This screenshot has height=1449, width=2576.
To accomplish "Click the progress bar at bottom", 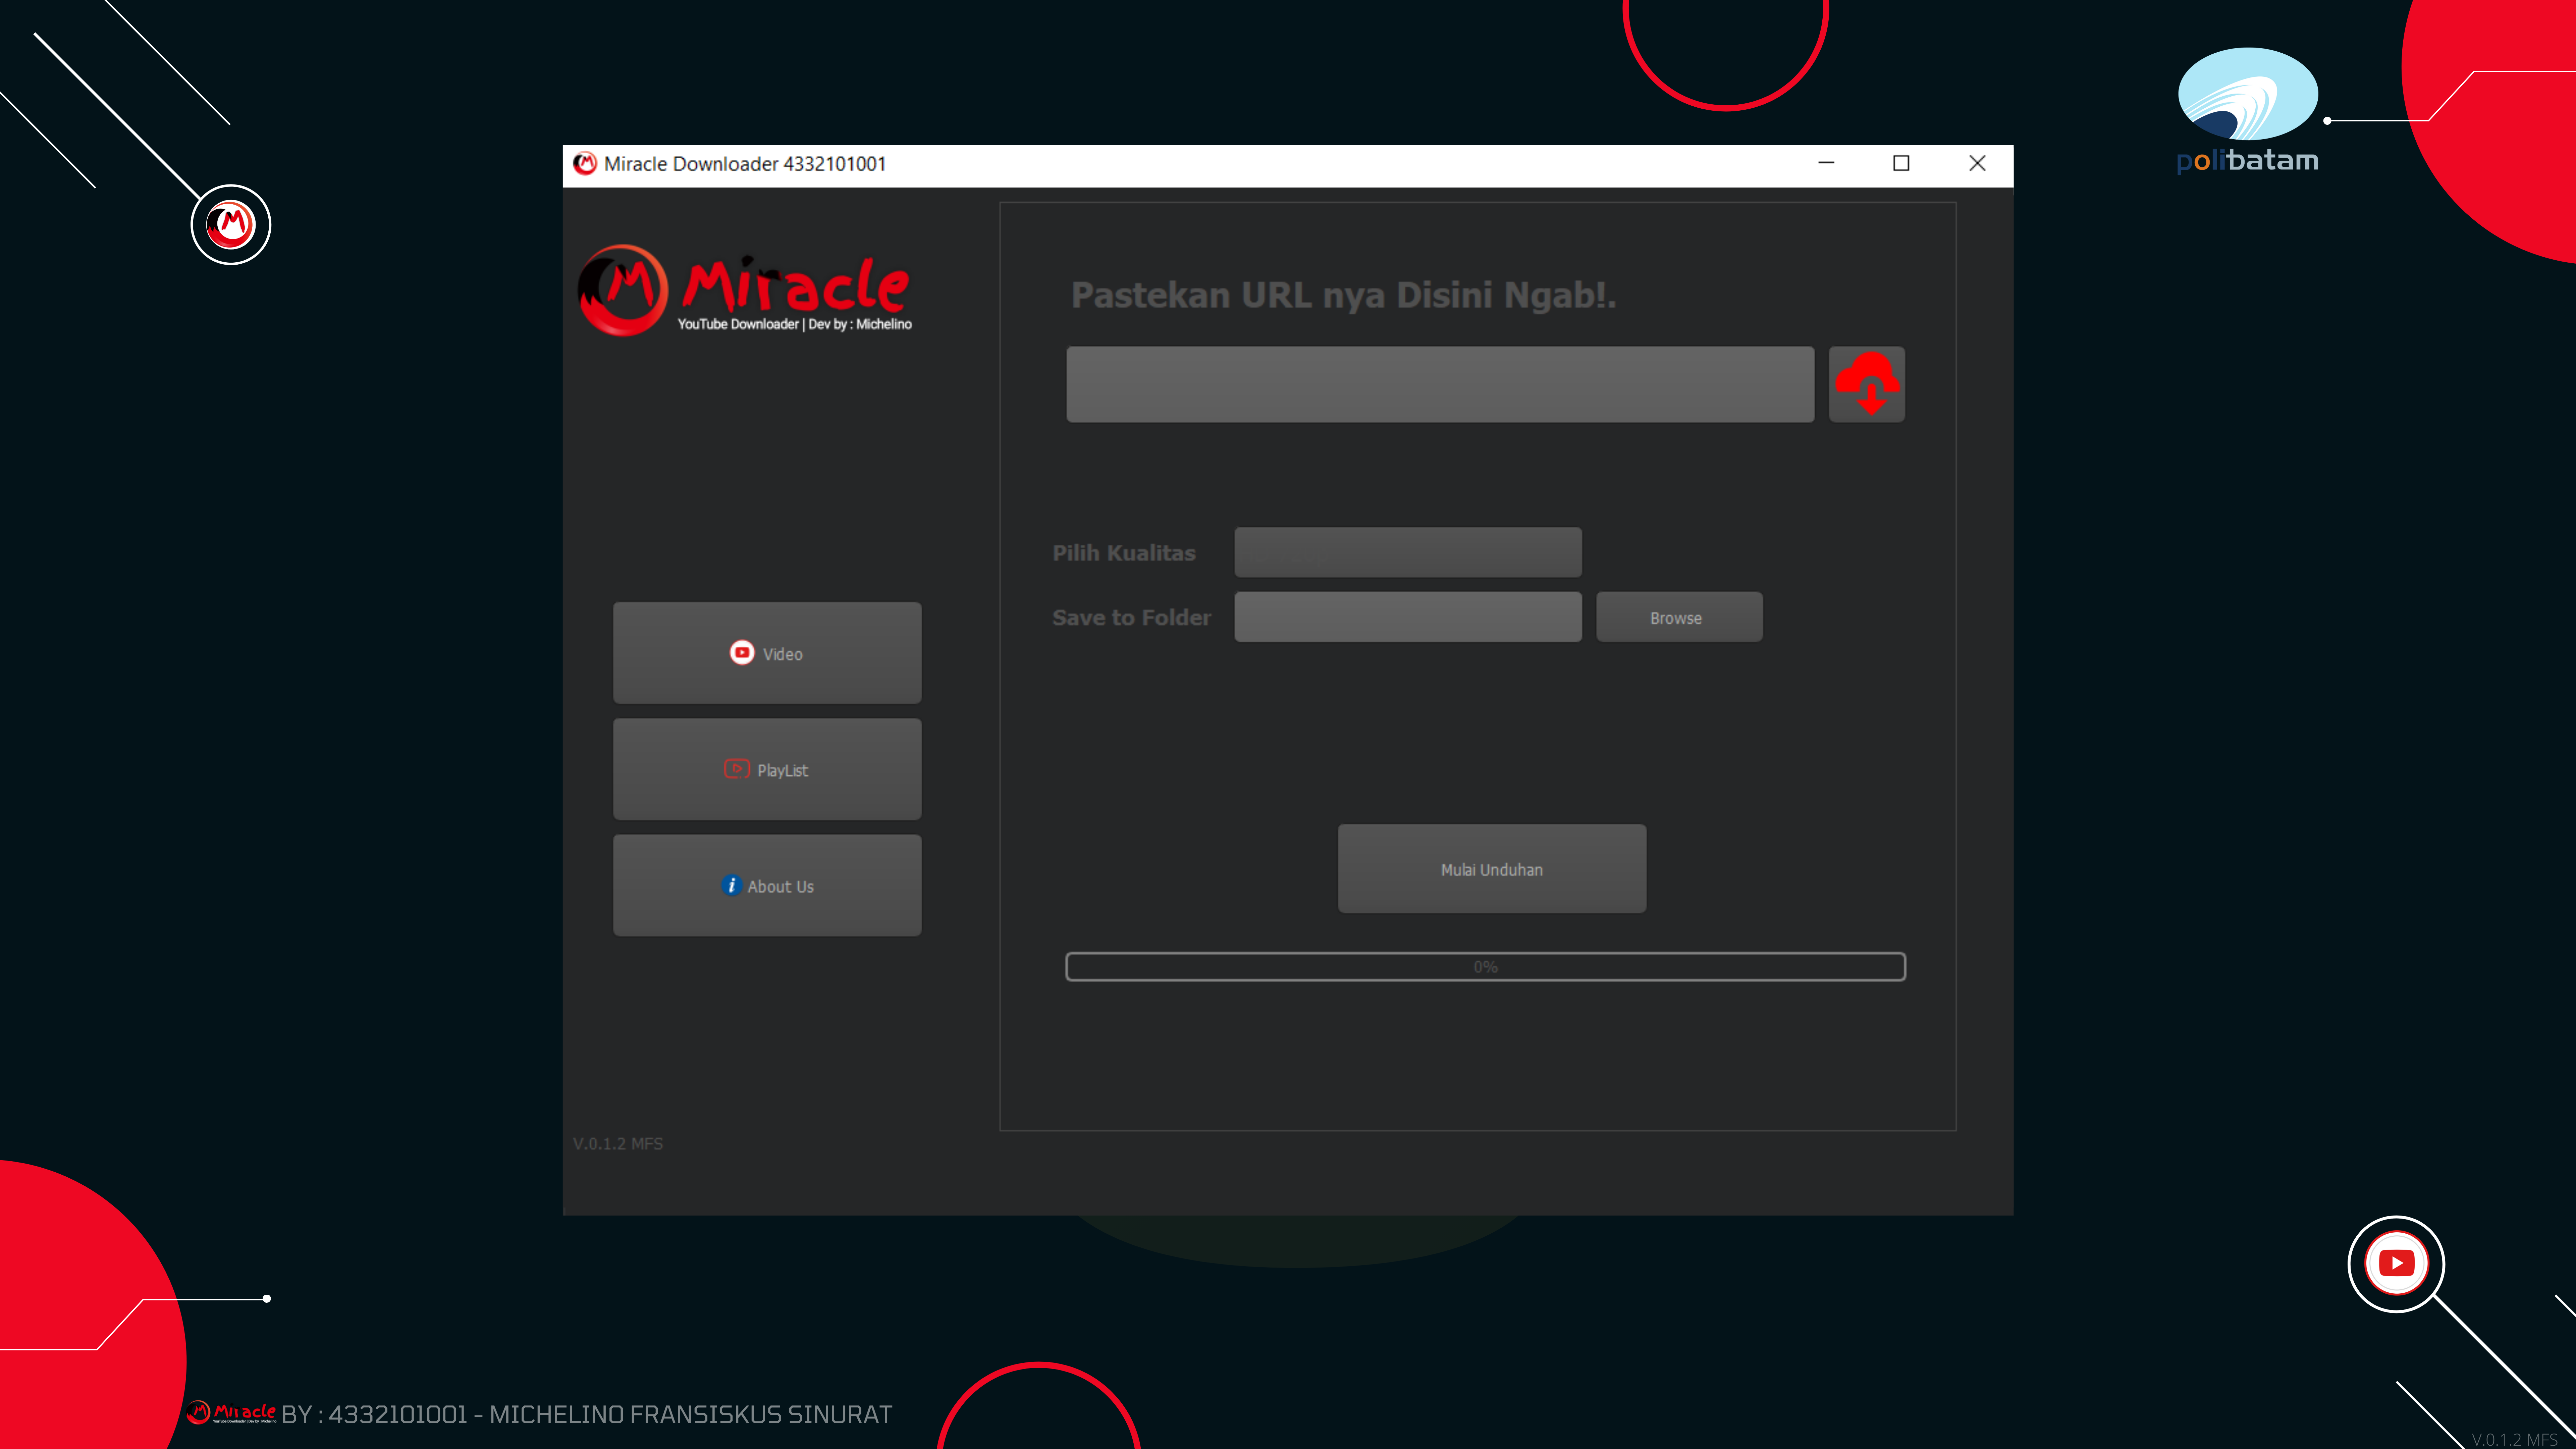I will pyautogui.click(x=1486, y=966).
